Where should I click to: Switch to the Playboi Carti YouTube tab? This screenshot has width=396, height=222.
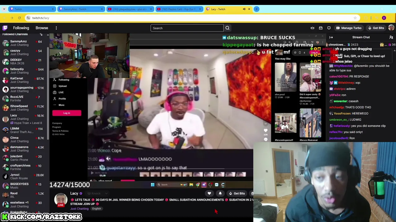click(x=179, y=9)
